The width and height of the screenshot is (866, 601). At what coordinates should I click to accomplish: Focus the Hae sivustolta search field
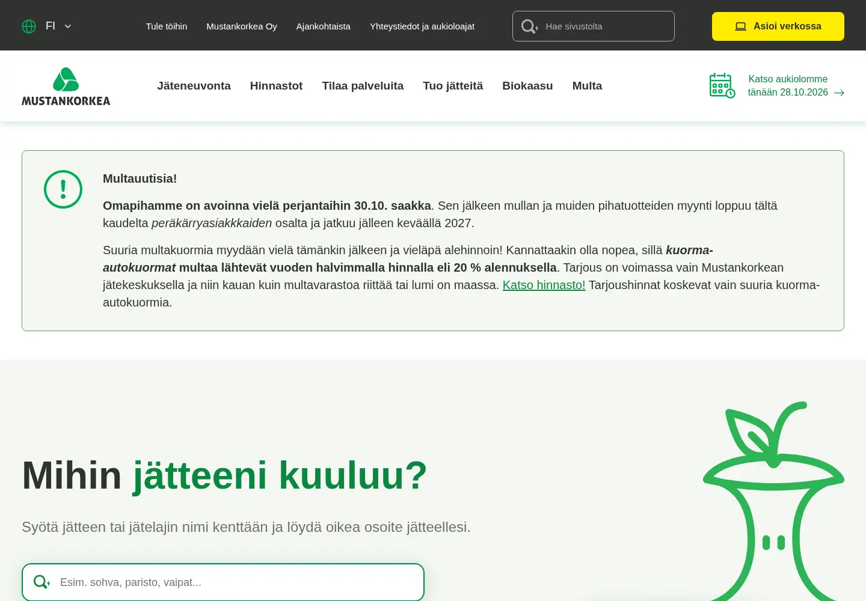(594, 26)
